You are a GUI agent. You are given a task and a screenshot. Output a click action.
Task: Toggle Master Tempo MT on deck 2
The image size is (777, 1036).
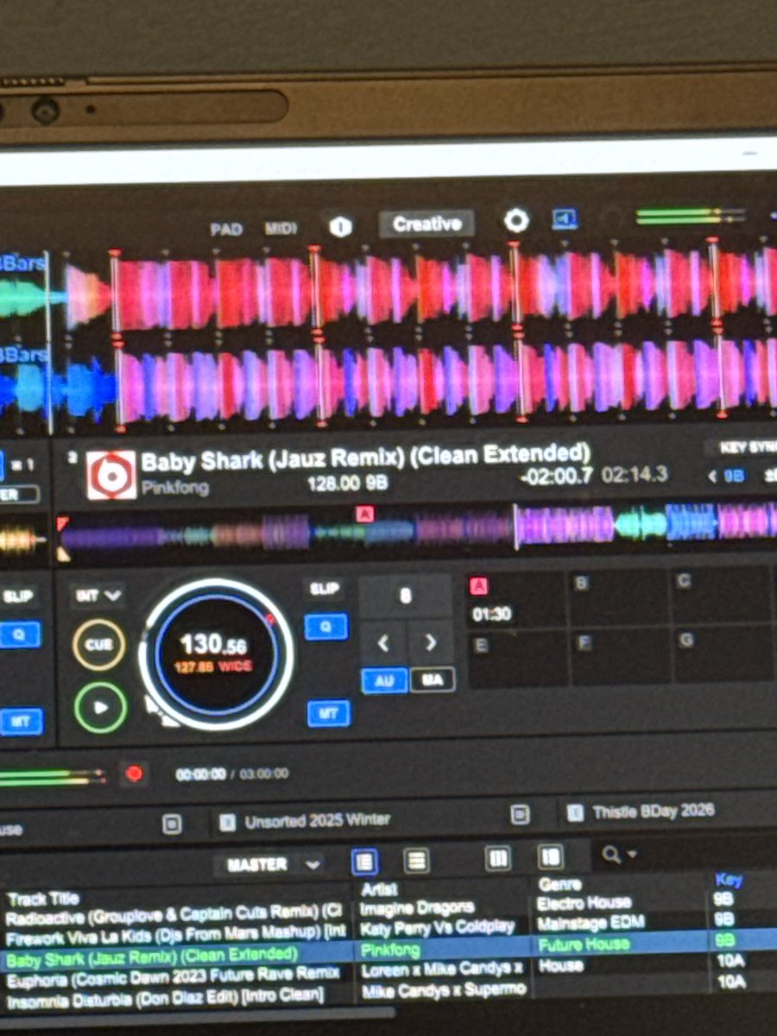328,713
